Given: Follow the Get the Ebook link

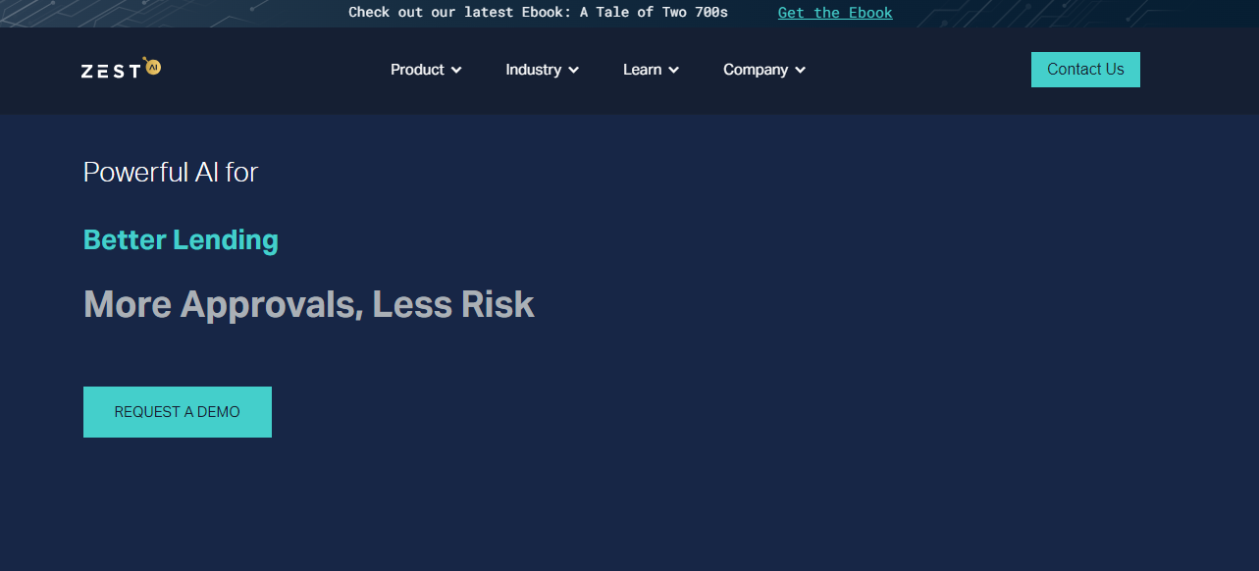Looking at the screenshot, I should (x=835, y=13).
